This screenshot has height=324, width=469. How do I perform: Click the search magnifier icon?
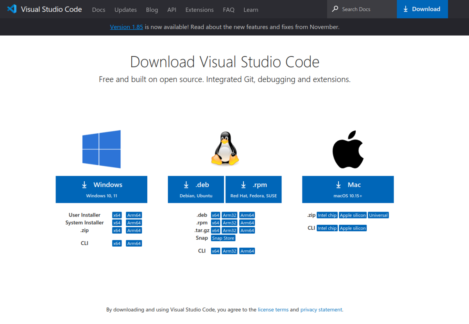coord(335,9)
